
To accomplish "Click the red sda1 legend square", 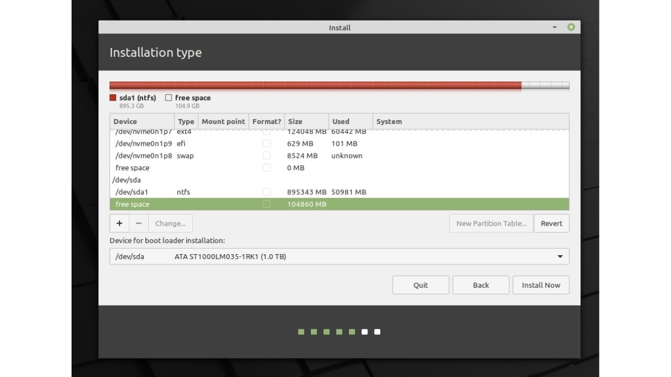I will point(112,97).
